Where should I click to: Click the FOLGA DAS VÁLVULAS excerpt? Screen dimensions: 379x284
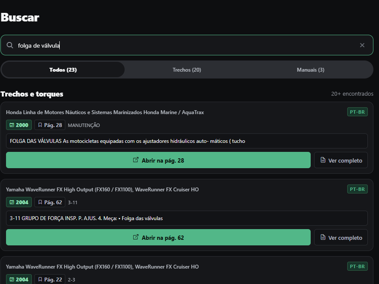click(187, 141)
